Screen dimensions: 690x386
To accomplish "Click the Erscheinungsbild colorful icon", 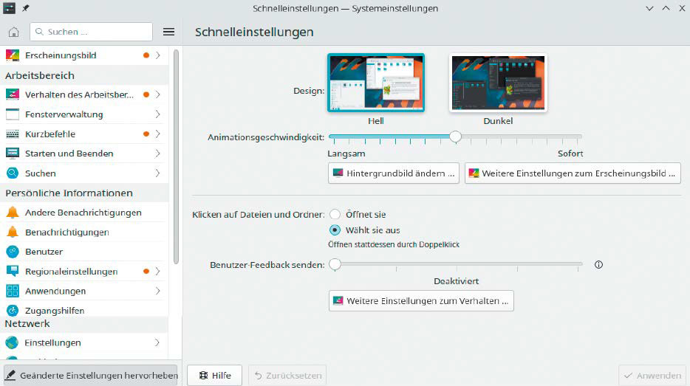I will tap(13, 55).
